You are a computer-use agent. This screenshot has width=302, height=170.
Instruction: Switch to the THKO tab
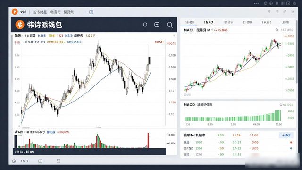click(x=209, y=22)
